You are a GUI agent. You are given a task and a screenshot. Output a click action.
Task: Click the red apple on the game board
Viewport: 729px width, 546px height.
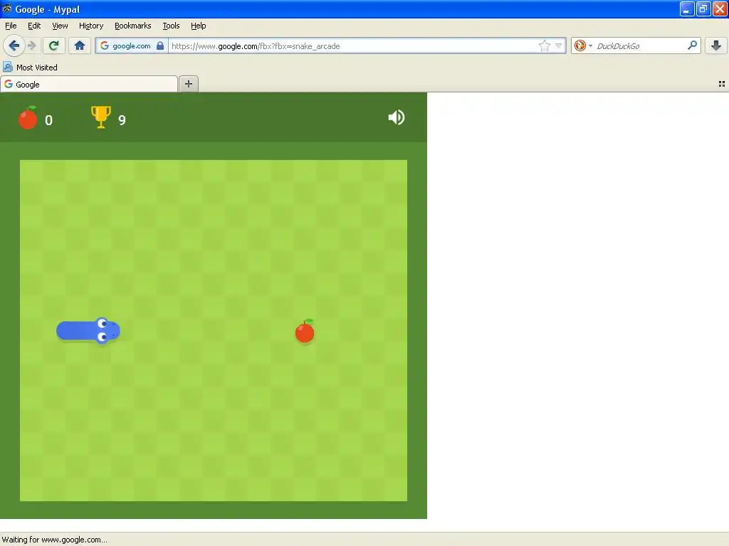305,331
